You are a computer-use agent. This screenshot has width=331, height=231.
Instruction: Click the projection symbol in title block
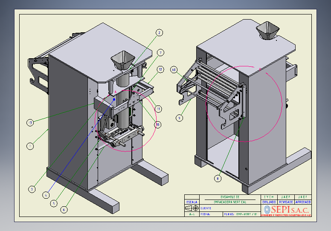click(192, 208)
